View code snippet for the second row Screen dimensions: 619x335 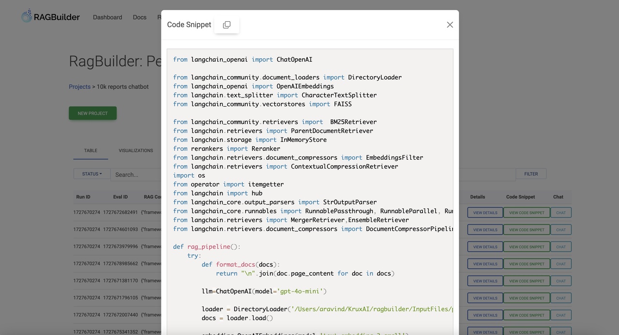pyautogui.click(x=526, y=229)
